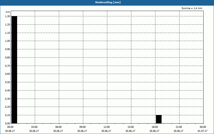The height and width of the screenshot is (134, 214).
Task: Select the tall 1,30 mm precipitation bar
Action: [14, 70]
